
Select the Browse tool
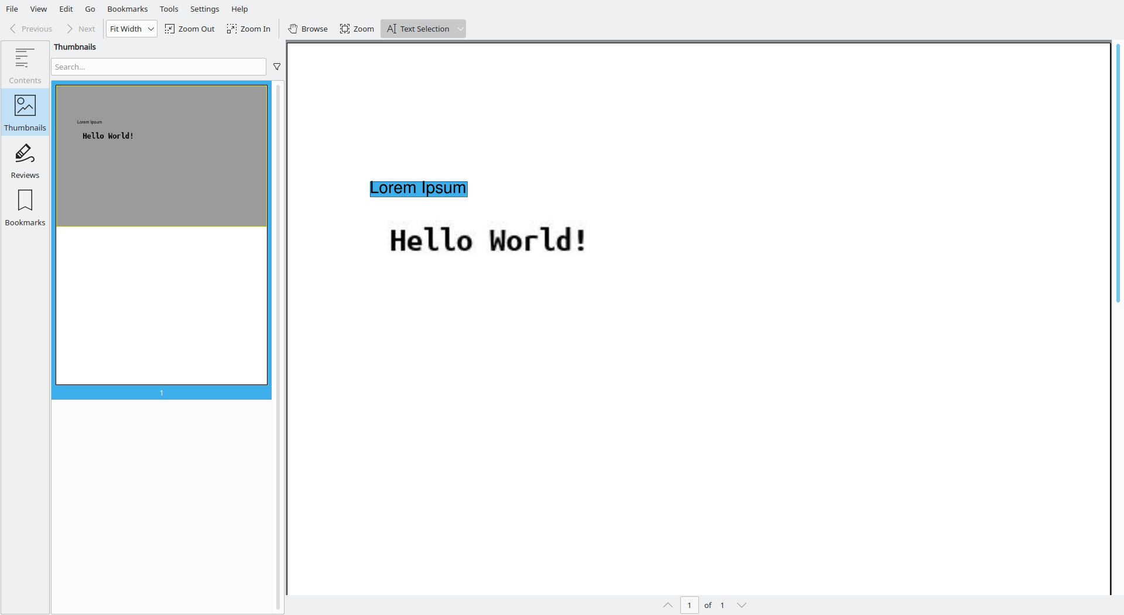pyautogui.click(x=307, y=28)
